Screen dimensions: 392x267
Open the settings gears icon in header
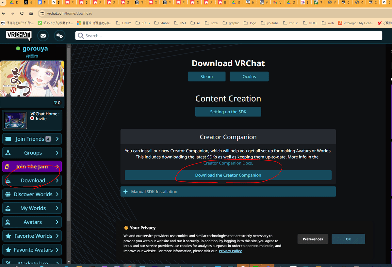59,36
